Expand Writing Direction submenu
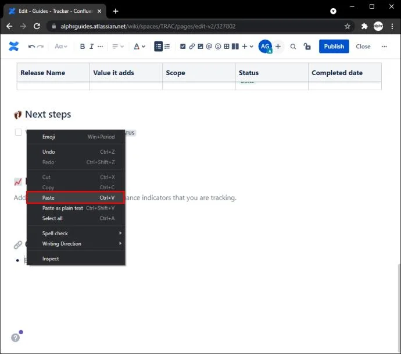Viewport: 401px width, 354px height. click(x=76, y=243)
